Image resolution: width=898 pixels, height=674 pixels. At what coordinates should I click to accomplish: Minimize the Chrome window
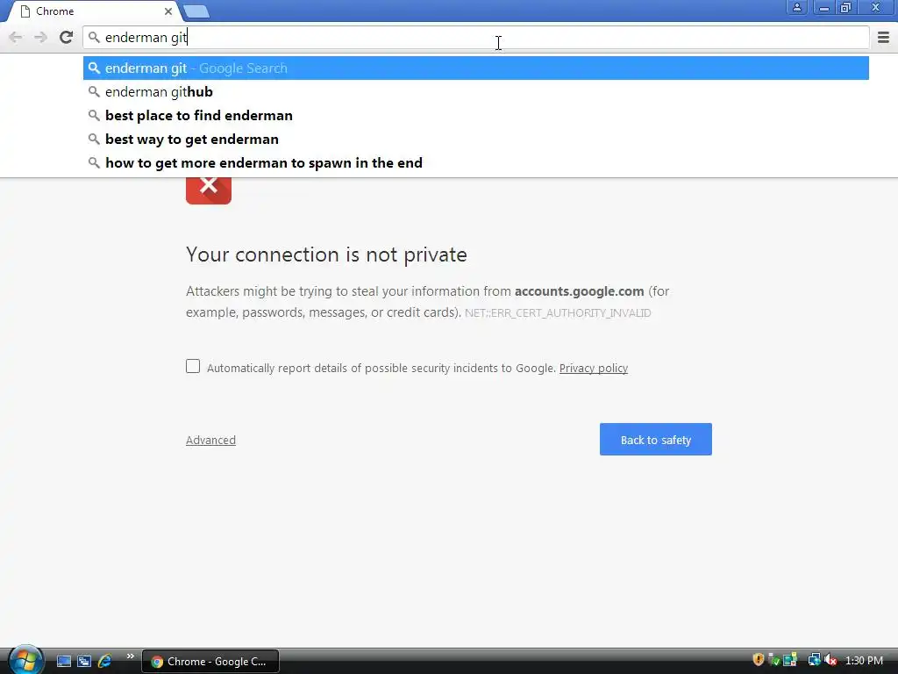823,7
